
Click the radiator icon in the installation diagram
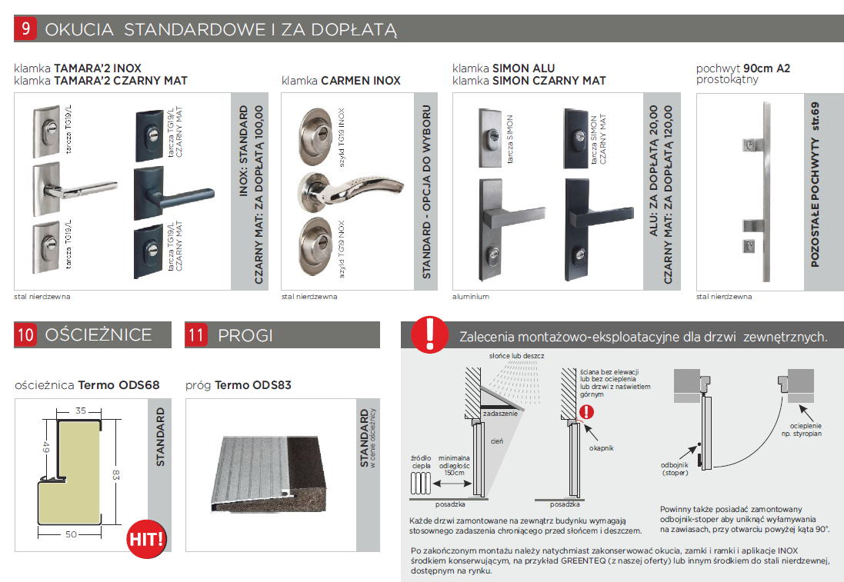click(x=422, y=484)
